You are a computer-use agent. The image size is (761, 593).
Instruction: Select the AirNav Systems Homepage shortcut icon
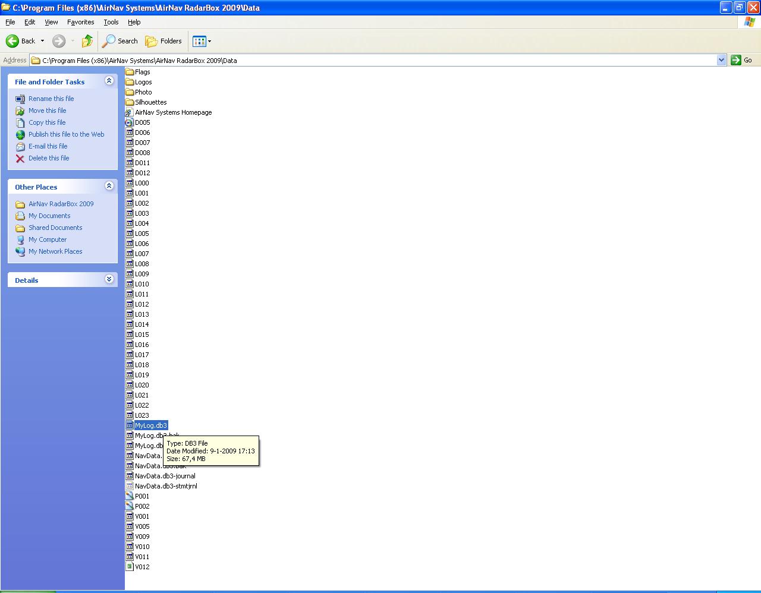(130, 112)
